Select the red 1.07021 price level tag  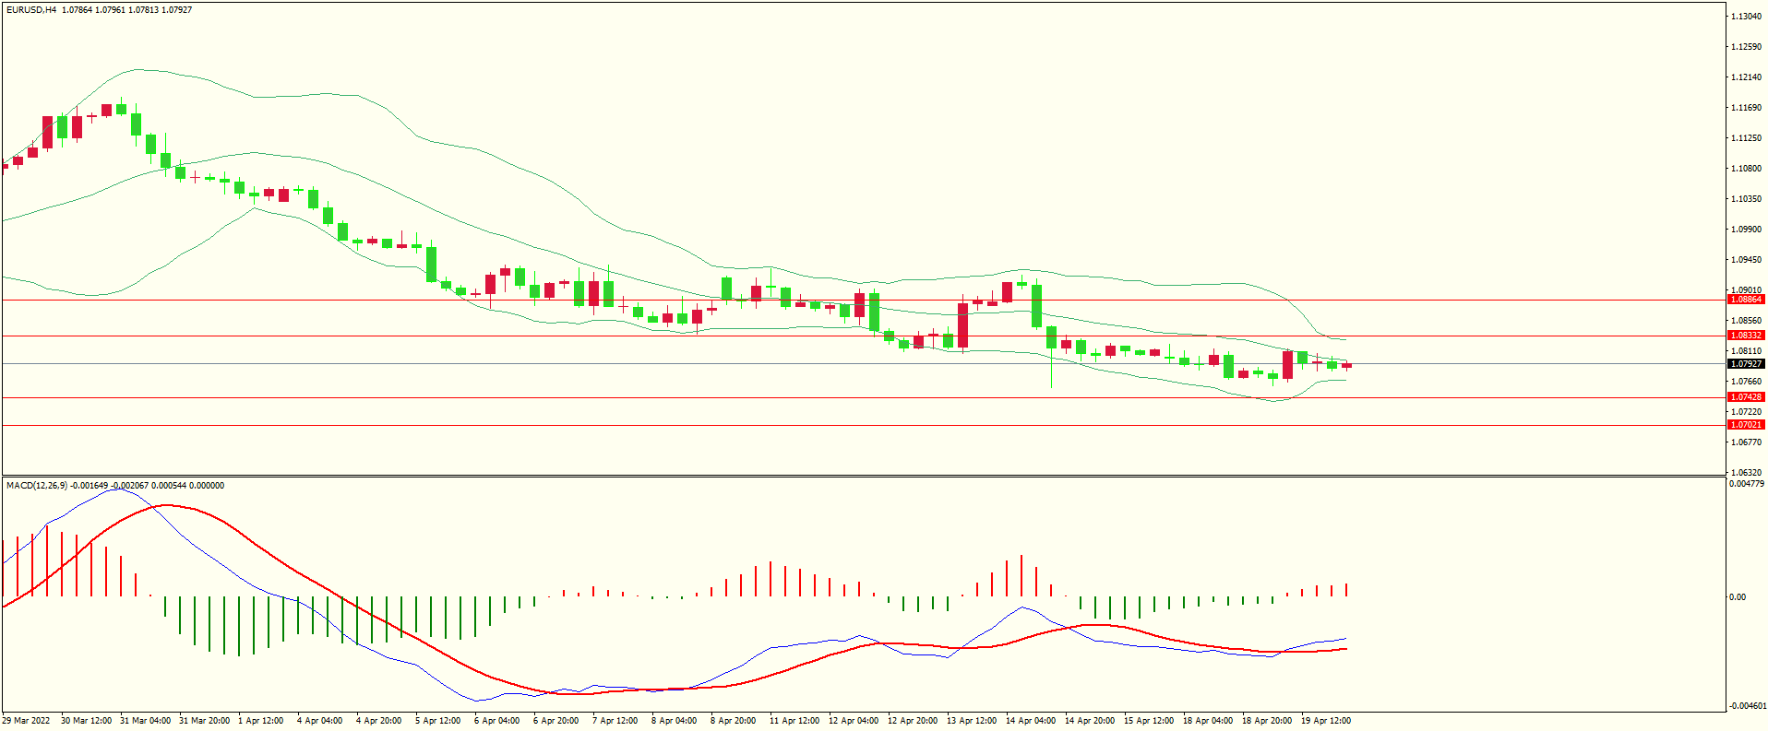tap(1746, 425)
